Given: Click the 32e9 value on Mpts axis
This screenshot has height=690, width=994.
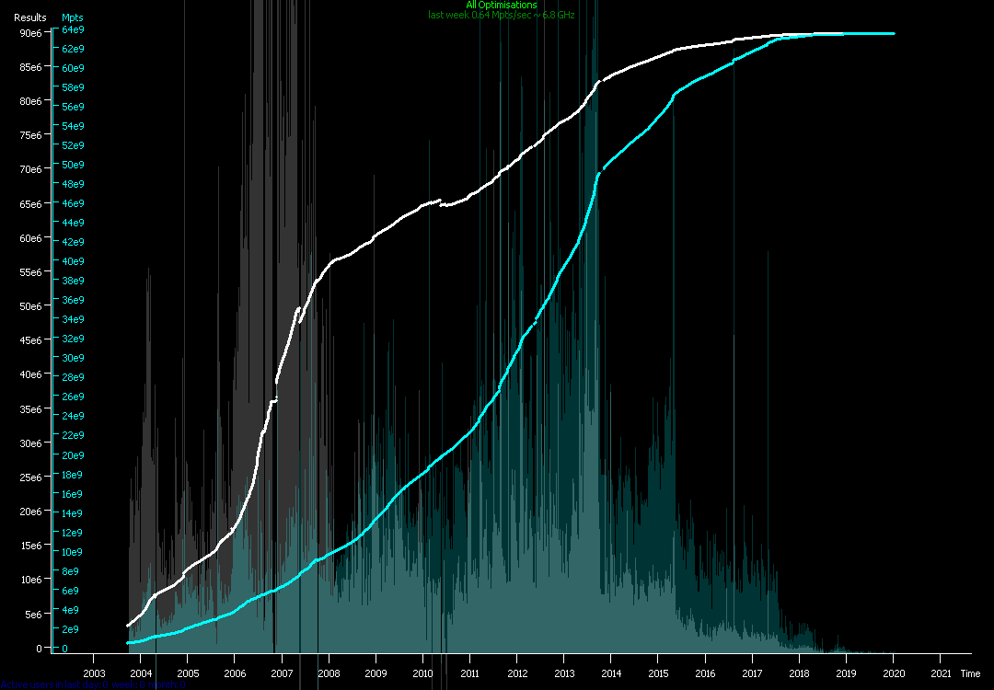Looking at the screenshot, I should pyautogui.click(x=73, y=339).
